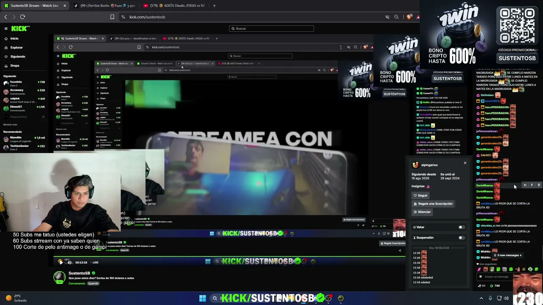543x305 pixels.
Task: Click the Seguir button for elpingarius
Action: point(421,195)
